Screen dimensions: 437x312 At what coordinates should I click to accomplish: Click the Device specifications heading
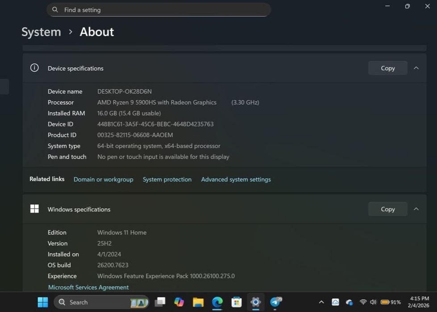tap(75, 68)
